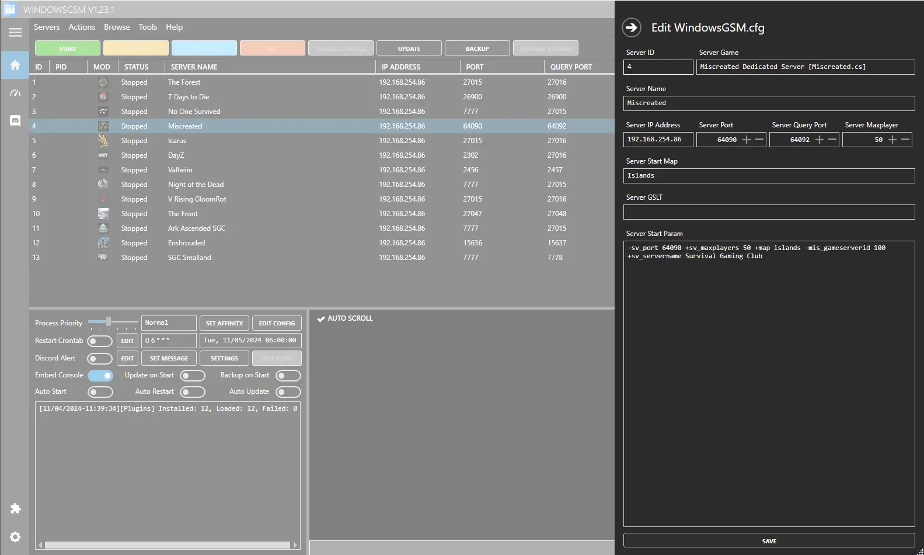Click the SET MESSAGE button
The image size is (924, 555).
click(x=169, y=358)
